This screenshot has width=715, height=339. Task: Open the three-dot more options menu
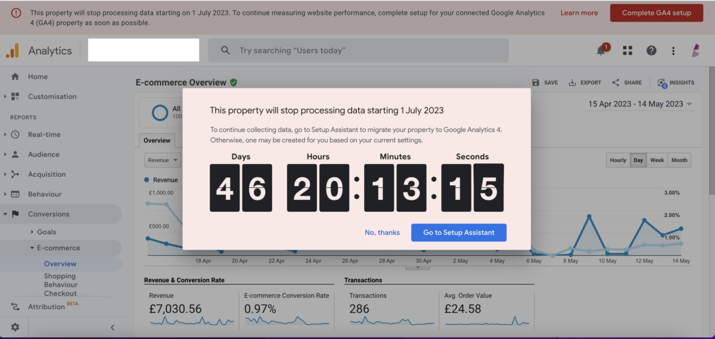673,51
